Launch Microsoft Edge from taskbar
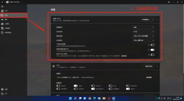 95,98
